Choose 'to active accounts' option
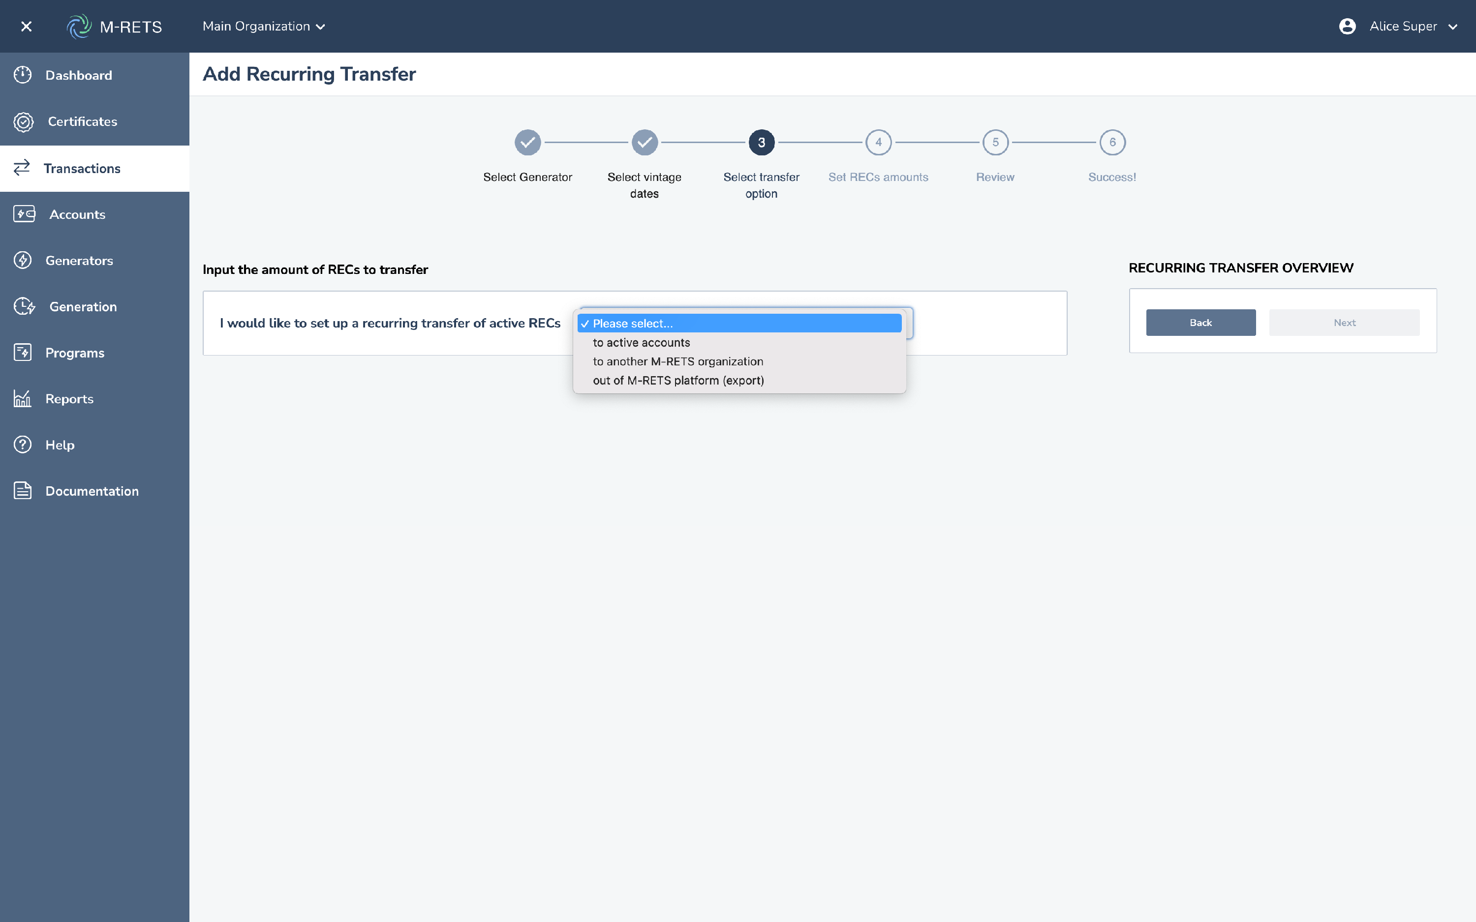The width and height of the screenshot is (1476, 922). [x=641, y=343]
